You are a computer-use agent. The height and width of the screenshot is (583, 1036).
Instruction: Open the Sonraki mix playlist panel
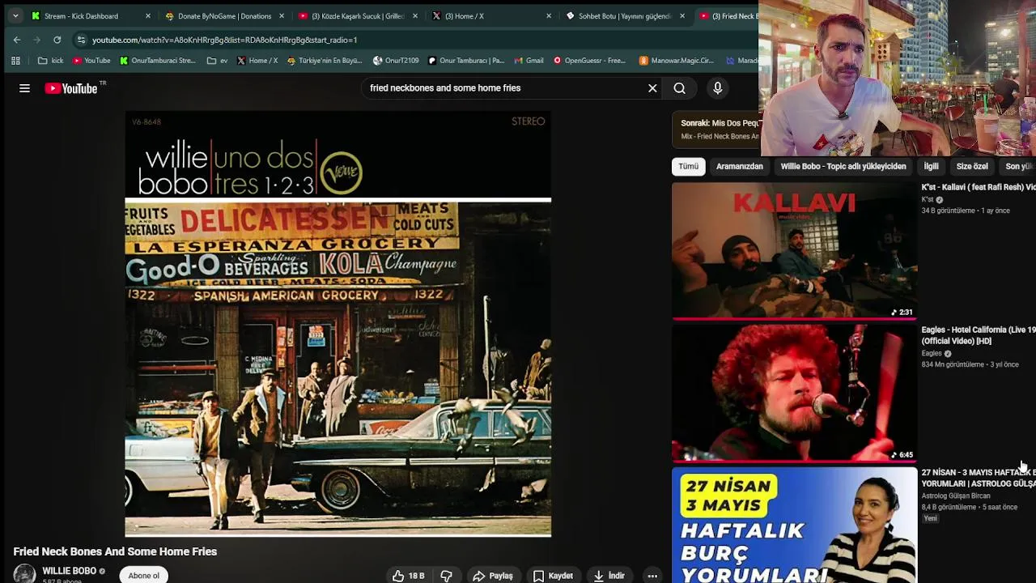pyautogui.click(x=716, y=130)
